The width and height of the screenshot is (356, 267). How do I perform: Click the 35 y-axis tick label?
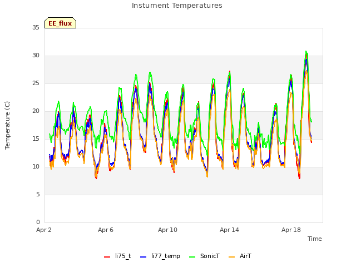click(36, 27)
